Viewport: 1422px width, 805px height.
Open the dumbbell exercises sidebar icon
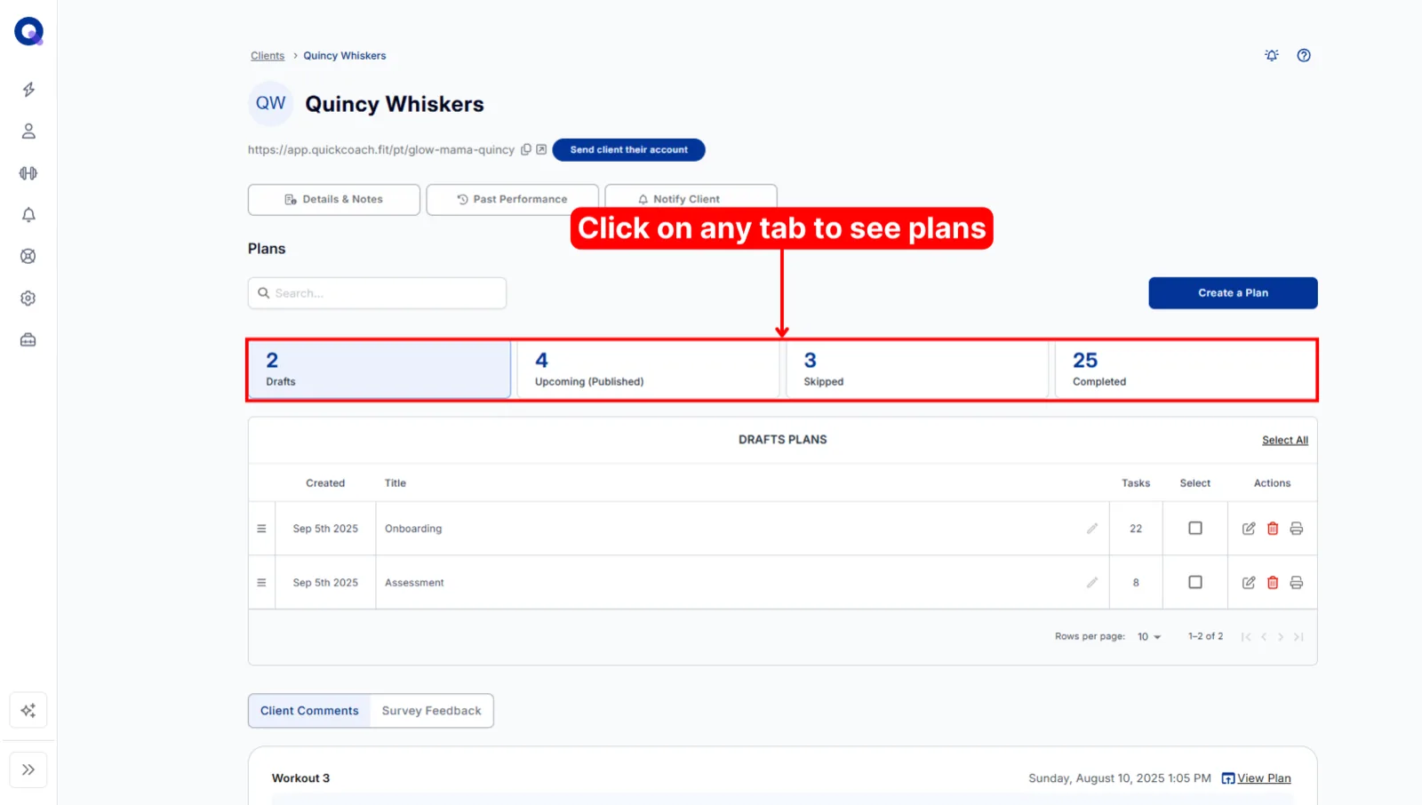28,173
